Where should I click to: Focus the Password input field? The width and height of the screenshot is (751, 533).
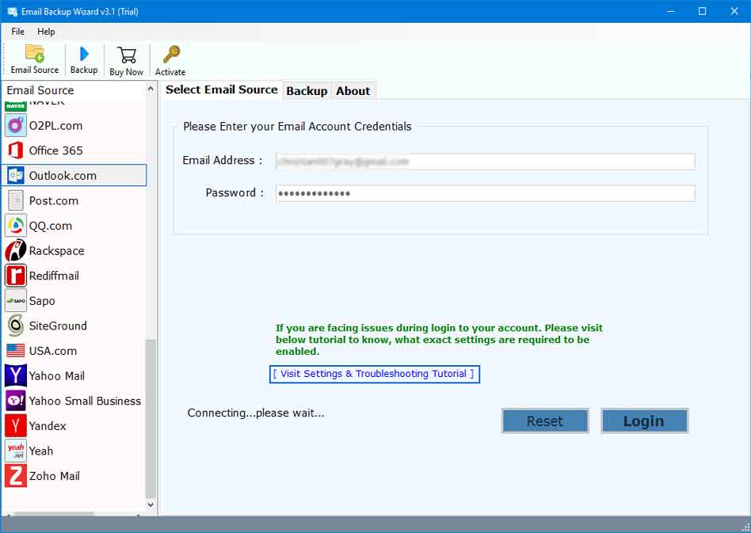(x=485, y=193)
